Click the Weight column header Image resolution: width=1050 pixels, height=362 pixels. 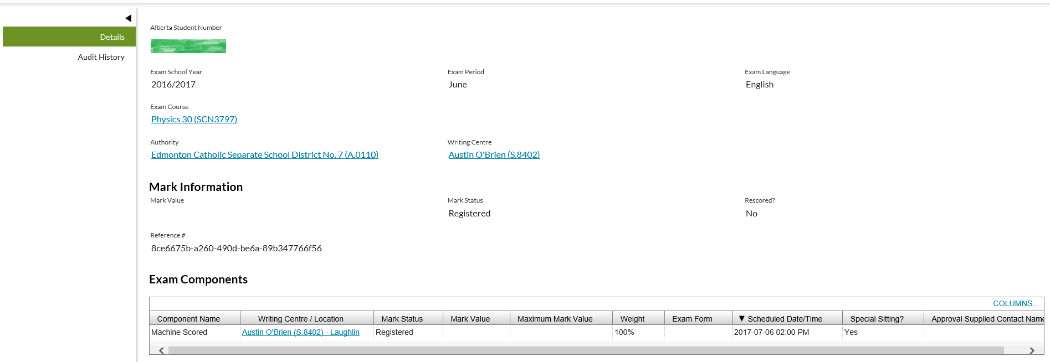click(632, 319)
